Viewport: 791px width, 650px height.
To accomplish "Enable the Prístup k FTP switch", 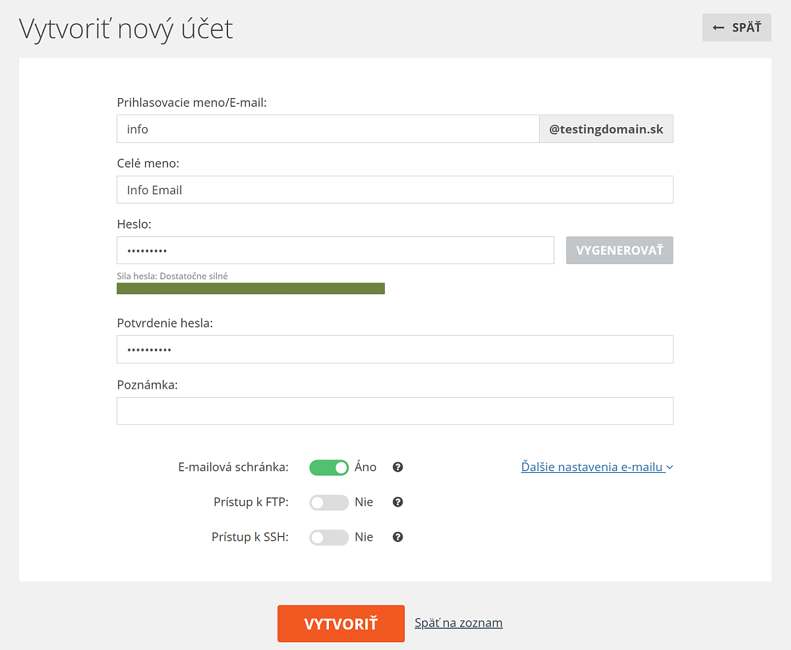I will pyautogui.click(x=329, y=502).
